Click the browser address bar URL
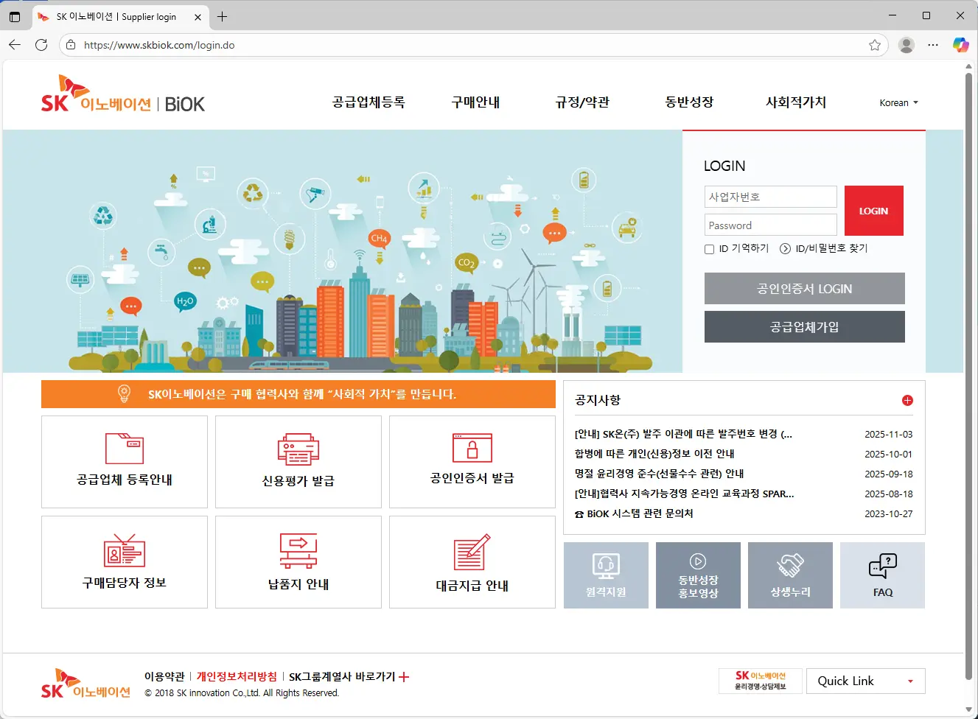Viewport: 978px width, 719px height. point(159,45)
